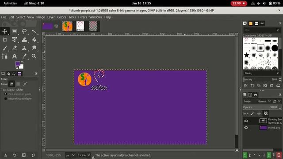Select the Paths tool

(5, 56)
